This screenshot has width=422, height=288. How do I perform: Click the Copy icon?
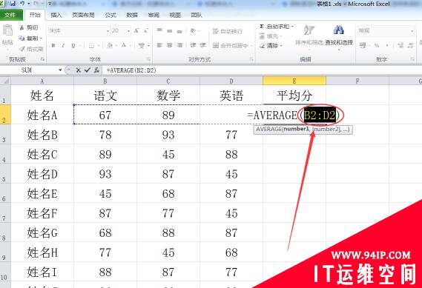[22, 38]
